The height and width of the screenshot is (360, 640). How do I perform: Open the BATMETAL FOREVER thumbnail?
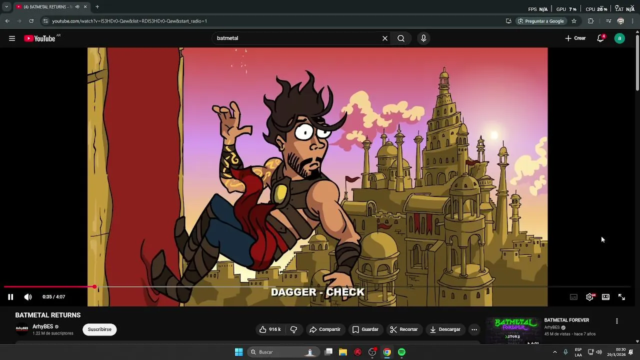pyautogui.click(x=514, y=330)
